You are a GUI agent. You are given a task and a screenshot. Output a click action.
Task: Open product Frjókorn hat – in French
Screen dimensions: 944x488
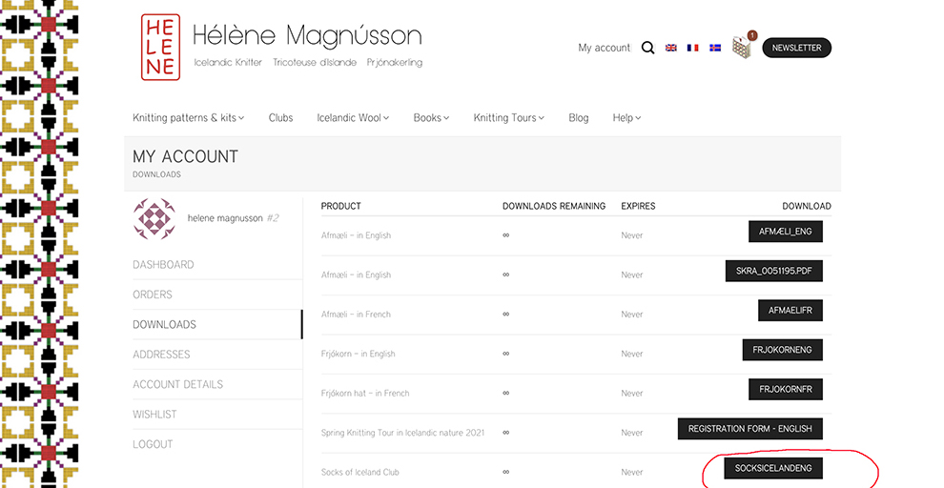[x=365, y=394]
